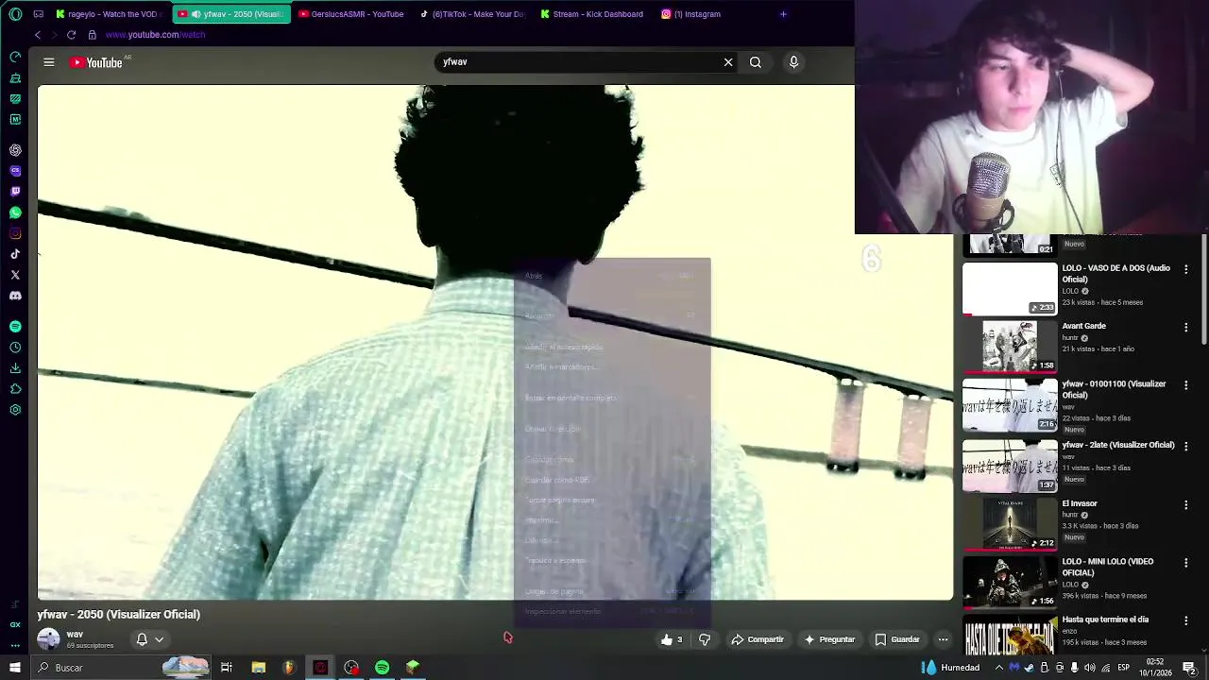Viewport: 1209px width, 680px height.
Task: Open Spotify from Windows taskbar
Action: pos(383,668)
